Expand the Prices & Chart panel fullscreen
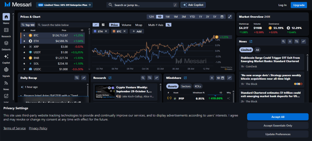This screenshot has height=141, width=312. (x=230, y=17)
